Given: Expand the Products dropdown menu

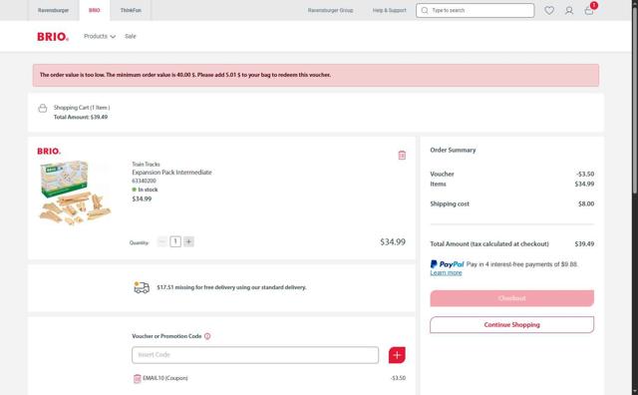Looking at the screenshot, I should [x=100, y=36].
